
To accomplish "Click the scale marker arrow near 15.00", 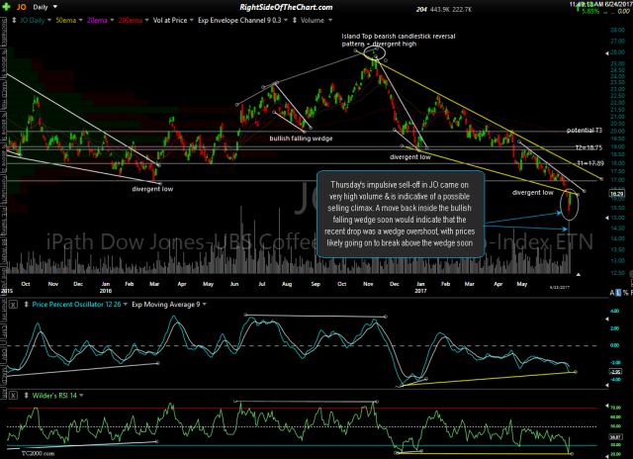I will [x=606, y=218].
